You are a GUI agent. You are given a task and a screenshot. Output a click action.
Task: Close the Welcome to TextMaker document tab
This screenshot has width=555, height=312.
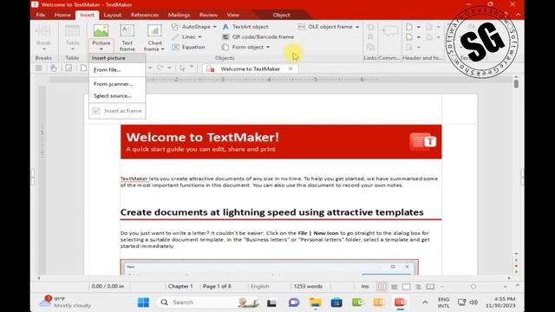291,68
